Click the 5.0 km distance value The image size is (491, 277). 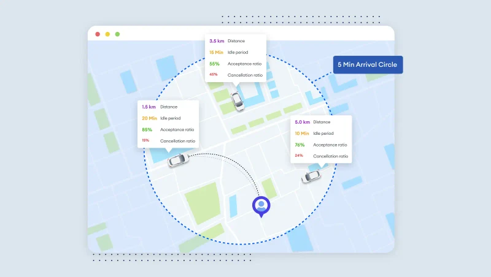click(x=302, y=122)
